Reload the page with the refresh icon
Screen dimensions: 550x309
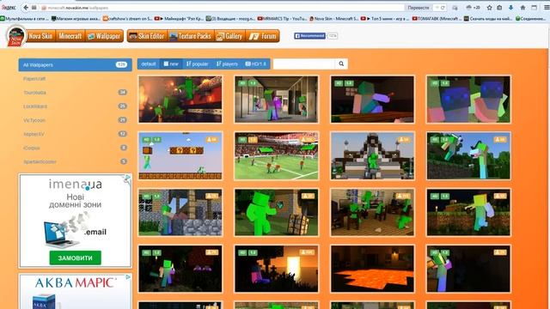click(443, 8)
